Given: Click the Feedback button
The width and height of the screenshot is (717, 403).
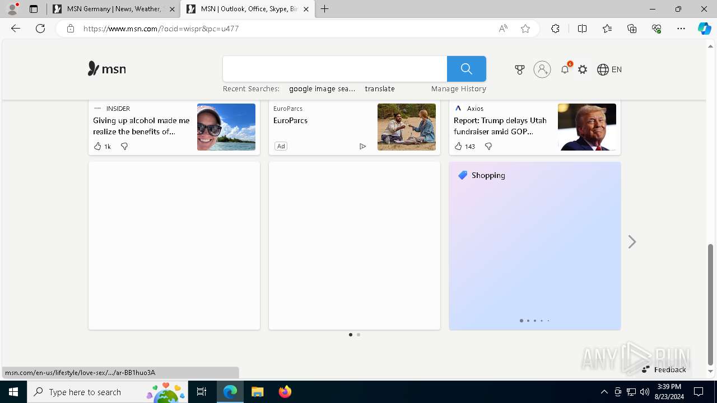Looking at the screenshot, I should (x=664, y=369).
